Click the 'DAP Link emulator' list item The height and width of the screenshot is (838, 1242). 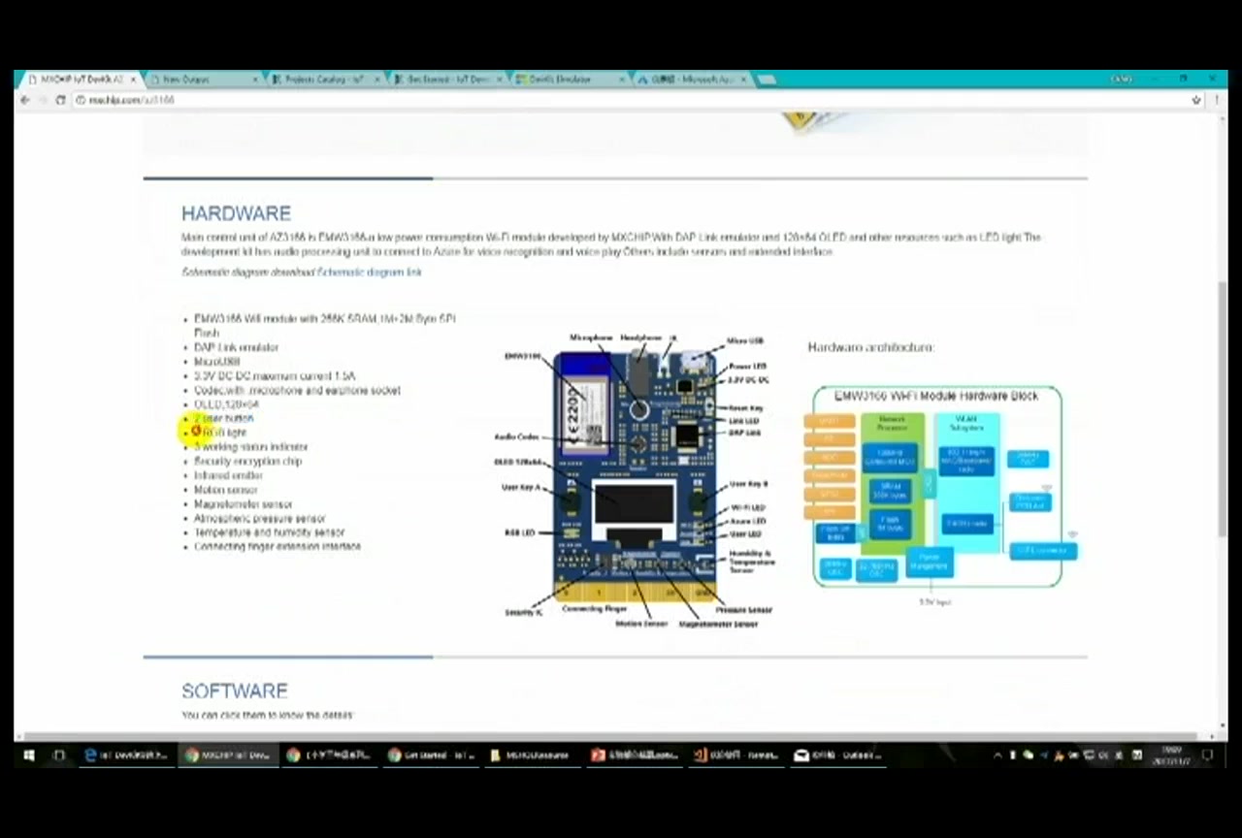pyautogui.click(x=236, y=347)
